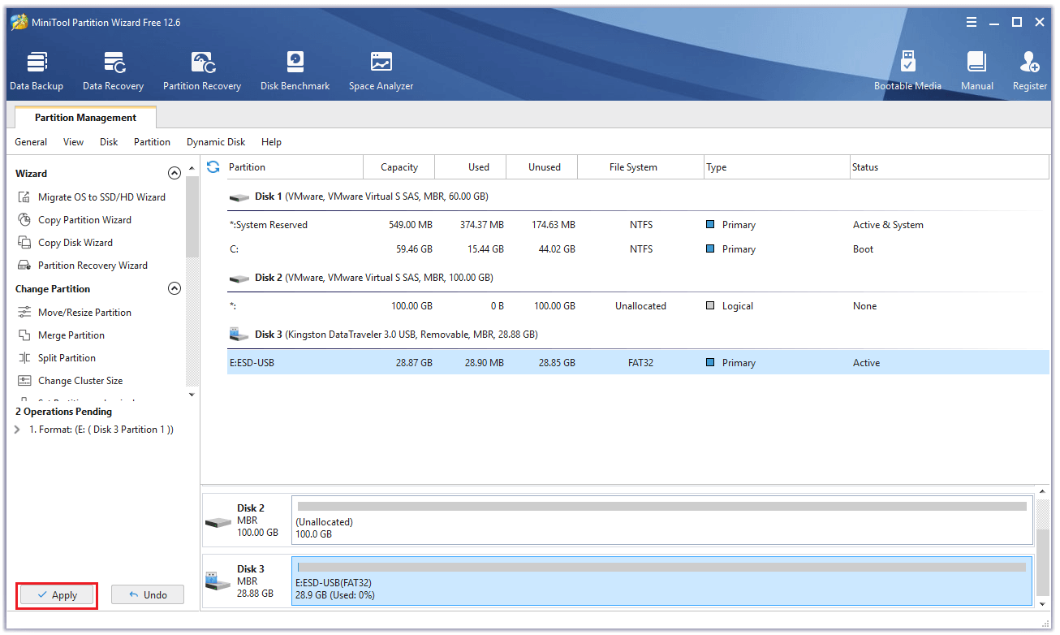
Task: Select the Partition Management tab
Action: 85,118
